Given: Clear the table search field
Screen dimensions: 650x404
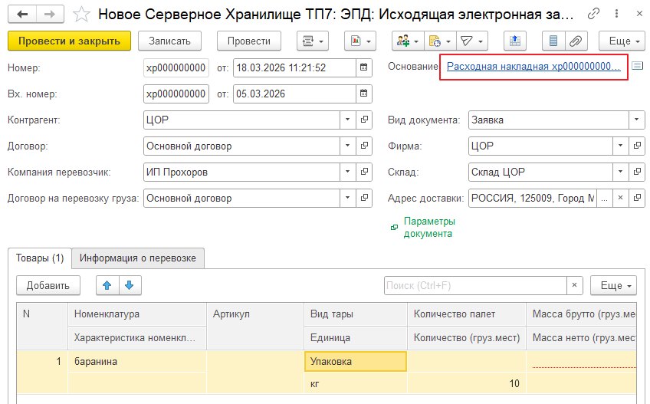Looking at the screenshot, I should (x=574, y=285).
